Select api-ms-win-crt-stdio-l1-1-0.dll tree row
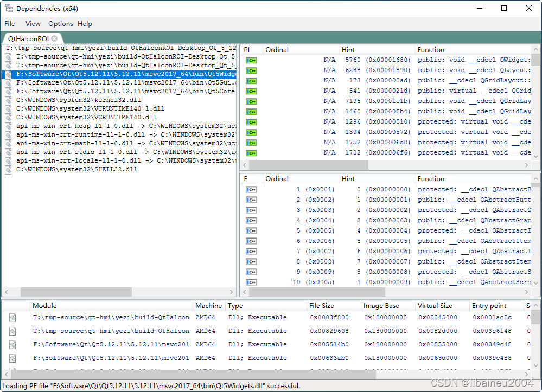This screenshot has height=392, width=542. (x=119, y=152)
